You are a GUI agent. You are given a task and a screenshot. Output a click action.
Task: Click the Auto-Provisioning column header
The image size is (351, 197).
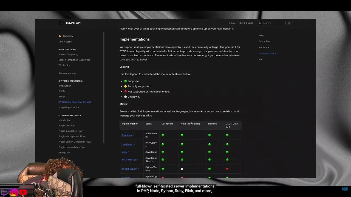click(x=190, y=124)
